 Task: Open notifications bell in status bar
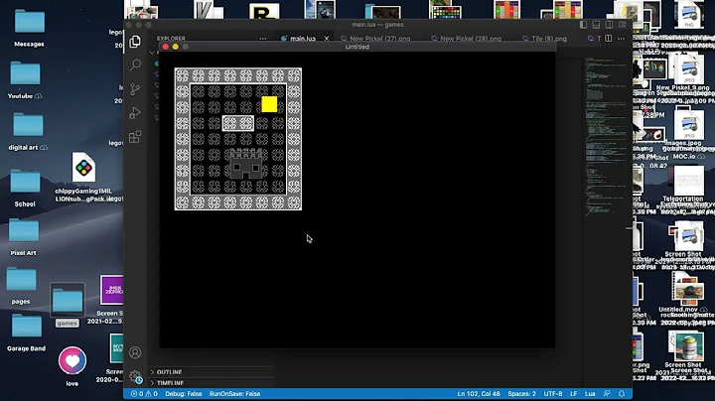622,394
